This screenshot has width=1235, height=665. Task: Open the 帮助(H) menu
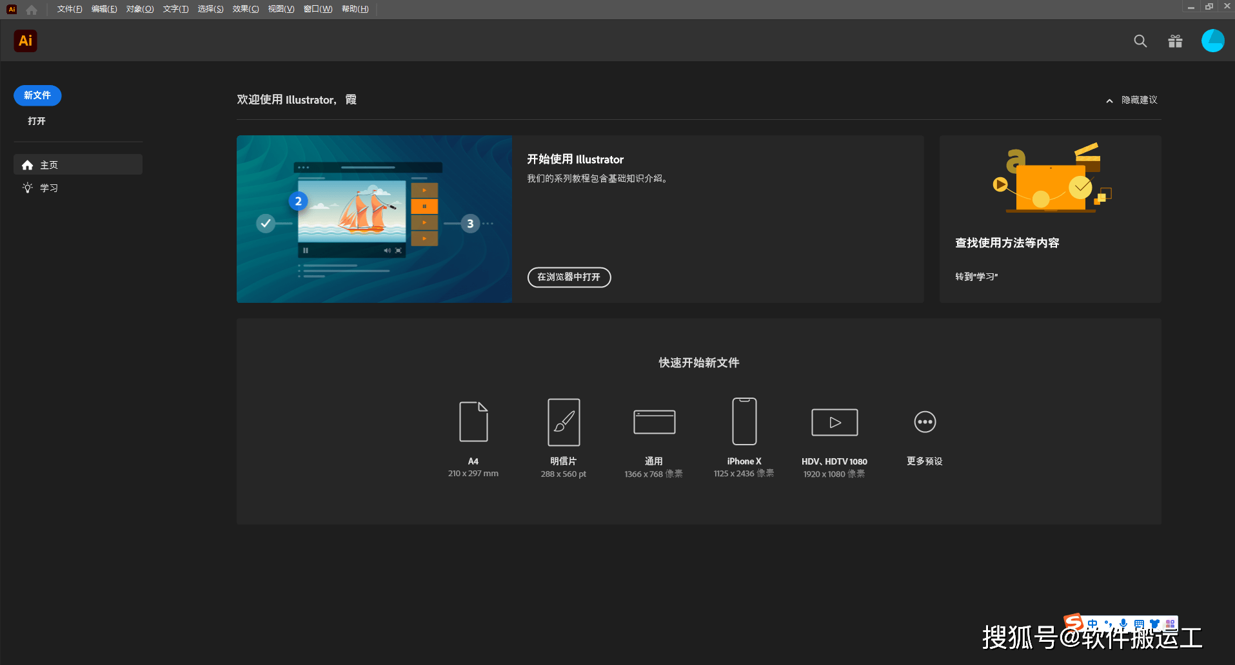355,9
